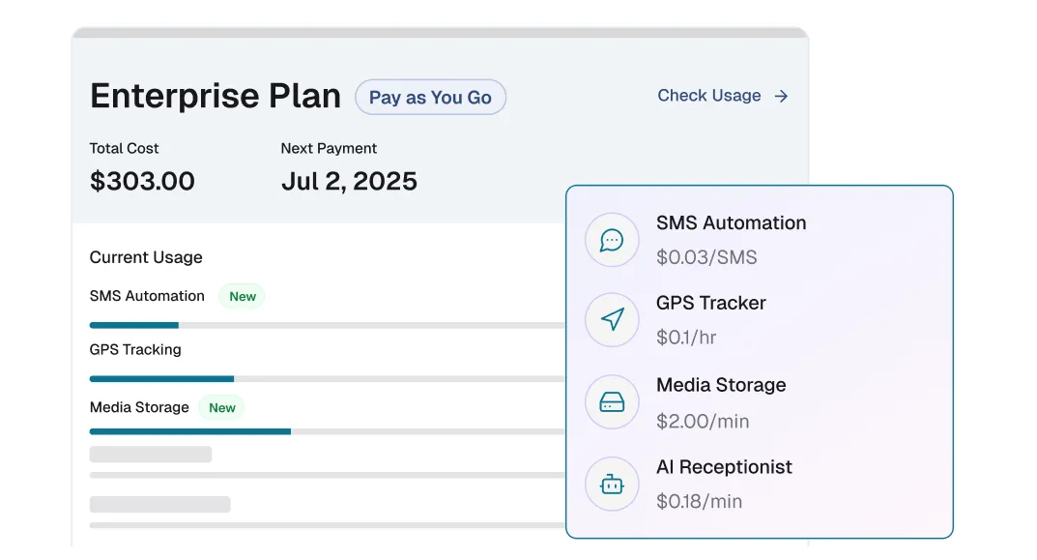Select the $0.1/hr GPS Tracker rate
This screenshot has height=560, width=1037.
point(684,338)
